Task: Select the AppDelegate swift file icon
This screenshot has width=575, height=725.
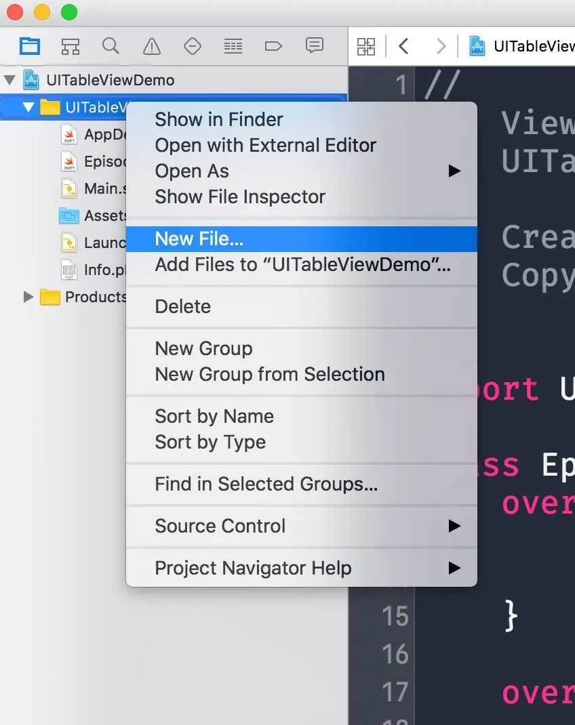Action: [69, 134]
